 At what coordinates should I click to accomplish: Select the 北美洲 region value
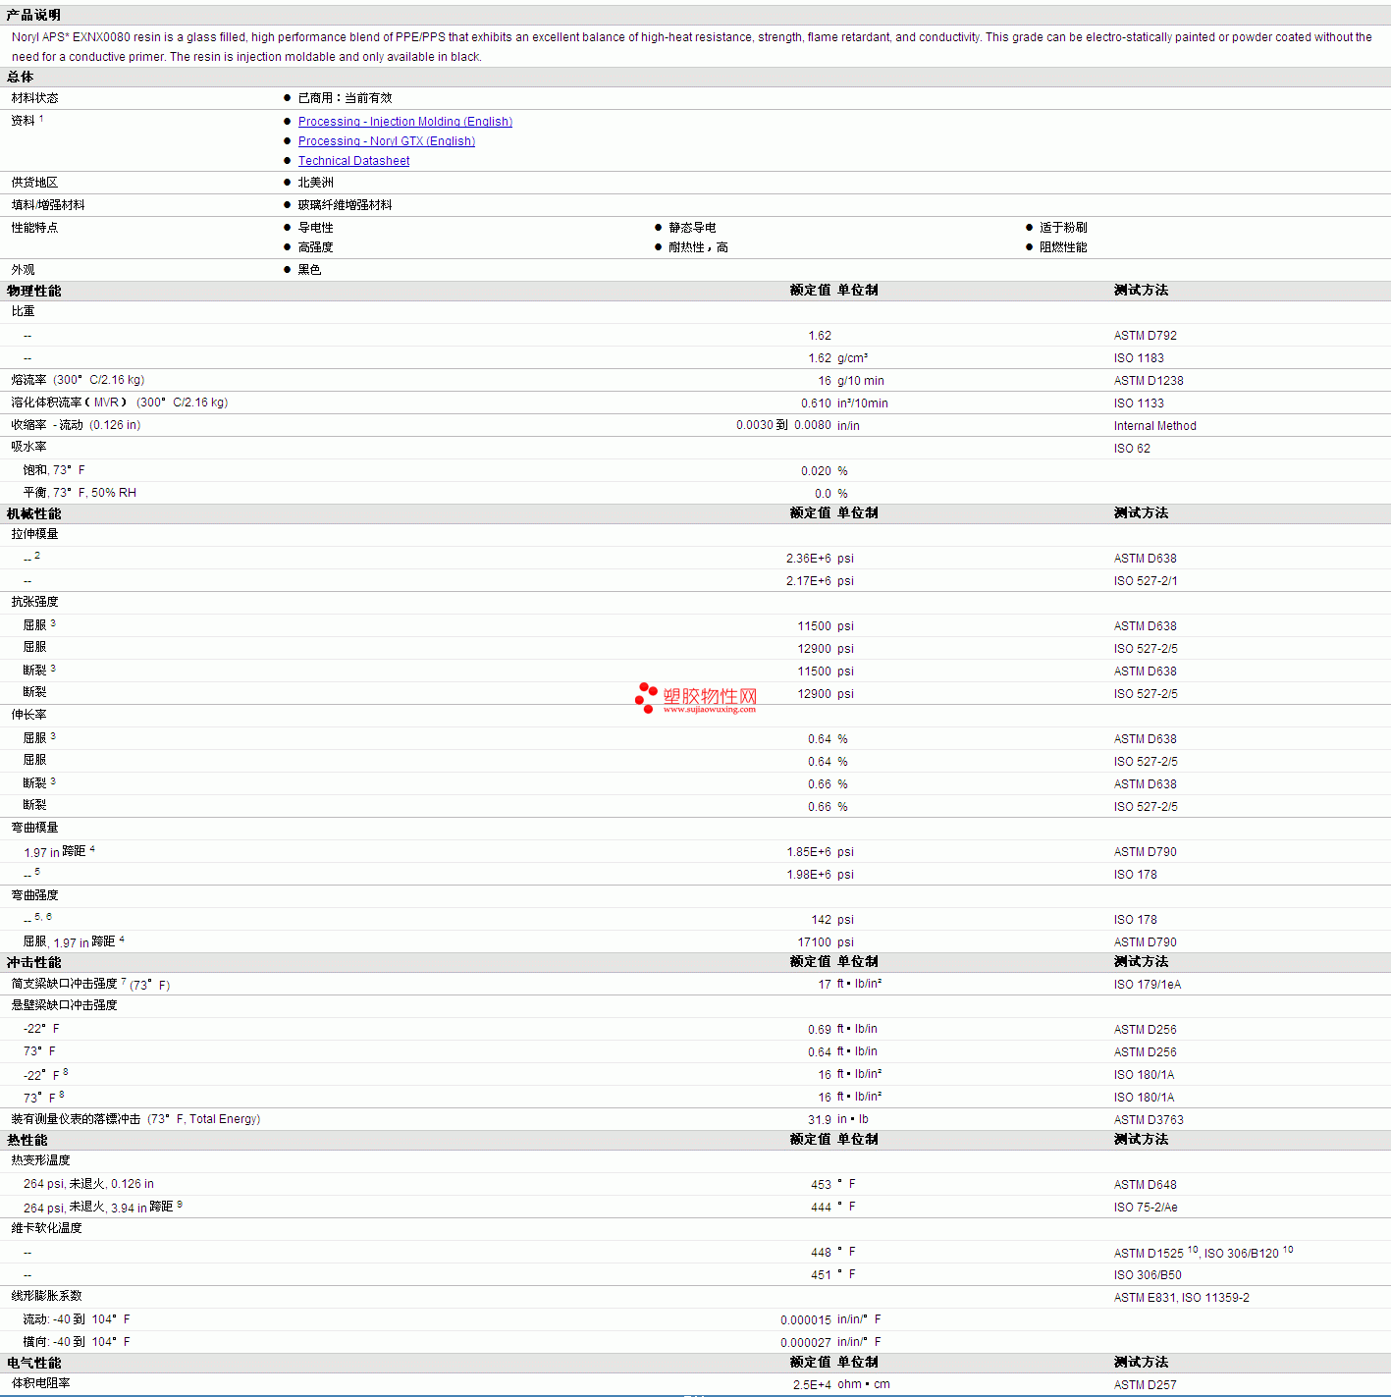315,183
